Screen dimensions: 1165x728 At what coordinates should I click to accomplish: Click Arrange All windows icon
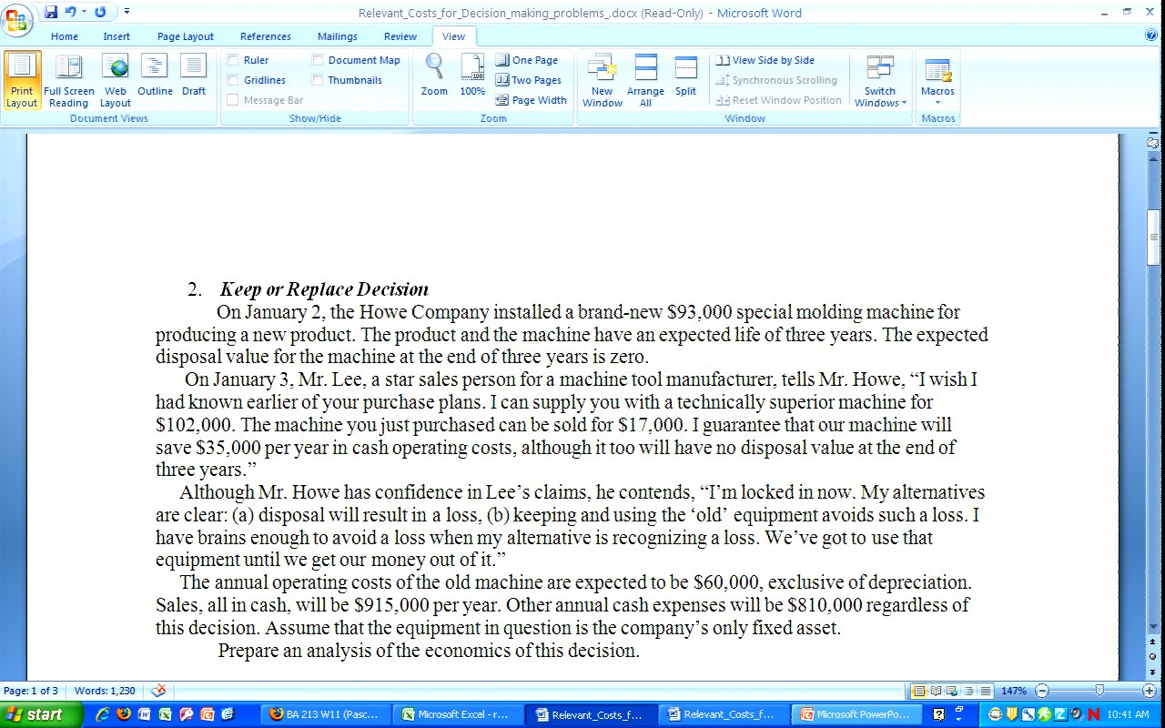click(645, 80)
